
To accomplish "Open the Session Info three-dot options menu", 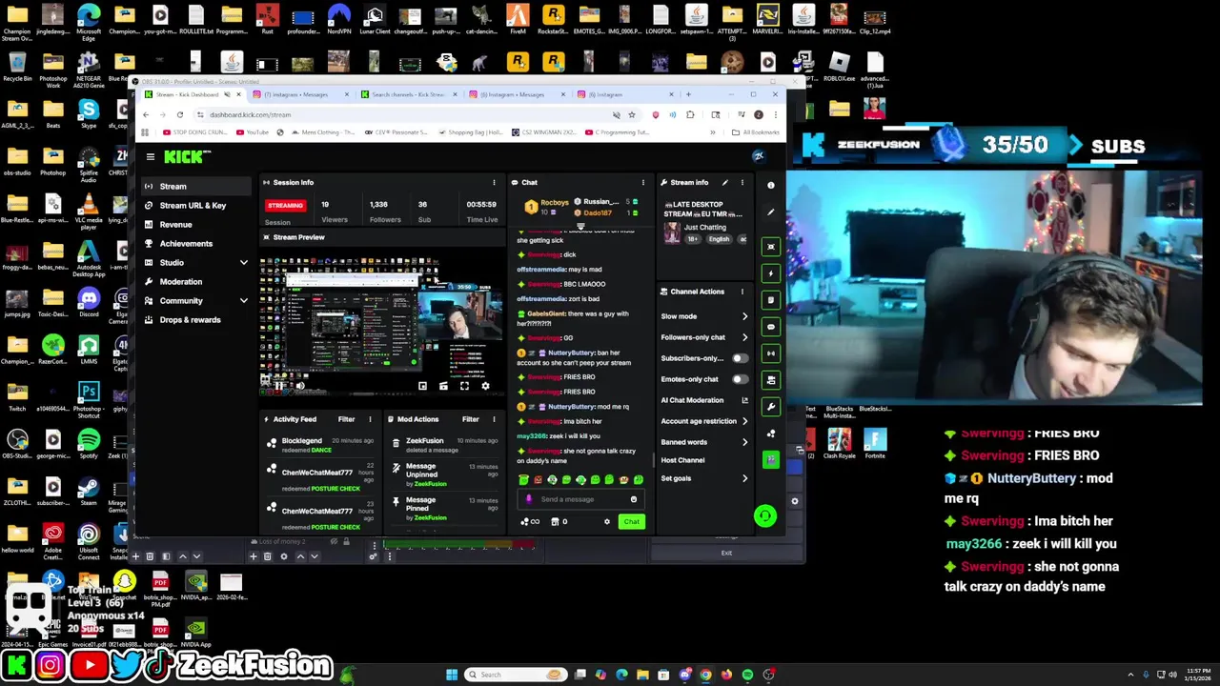I will point(494,182).
